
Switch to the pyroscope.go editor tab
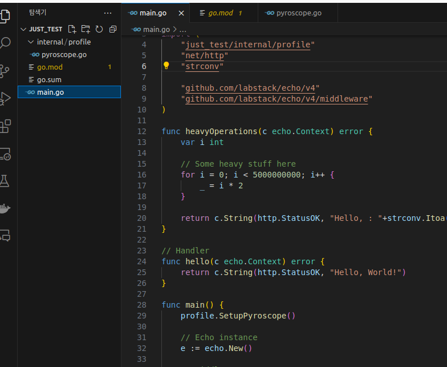299,13
